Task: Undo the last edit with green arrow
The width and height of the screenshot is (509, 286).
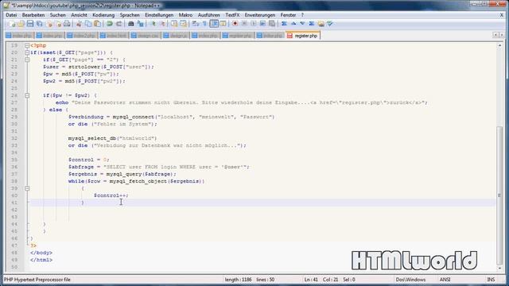Action: pos(110,24)
